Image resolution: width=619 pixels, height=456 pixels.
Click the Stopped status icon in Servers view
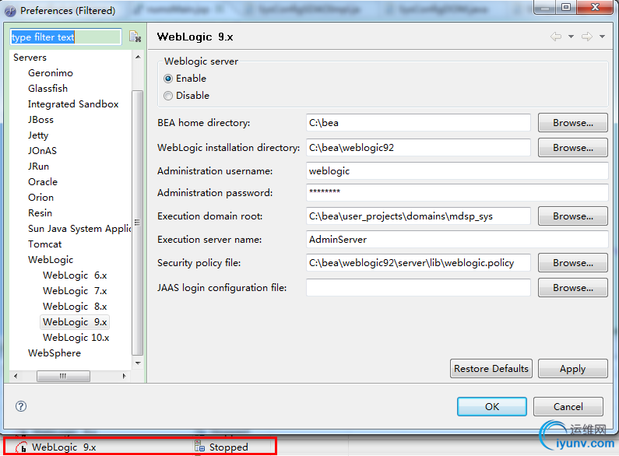point(200,446)
